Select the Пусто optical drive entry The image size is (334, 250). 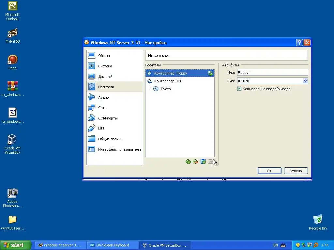pyautogui.click(x=180, y=89)
